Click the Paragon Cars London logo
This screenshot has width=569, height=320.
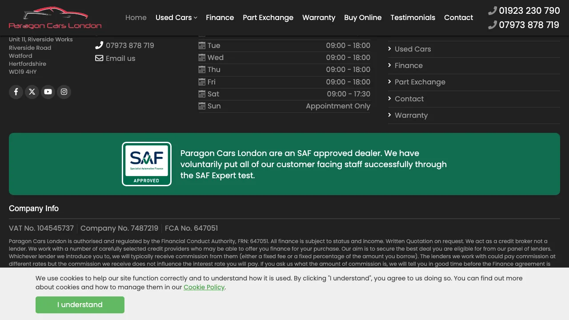tap(54, 17)
